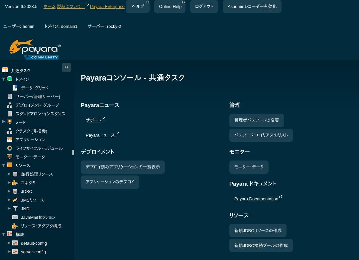Click the アプリケーション icon in sidebar
Viewport: 359px width, 260px height.
(x=10, y=139)
